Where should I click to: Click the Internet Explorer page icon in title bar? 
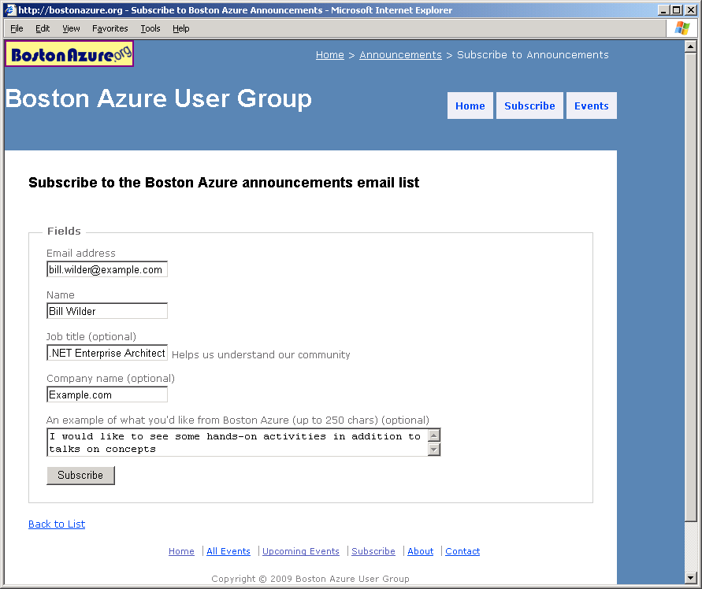[10, 10]
